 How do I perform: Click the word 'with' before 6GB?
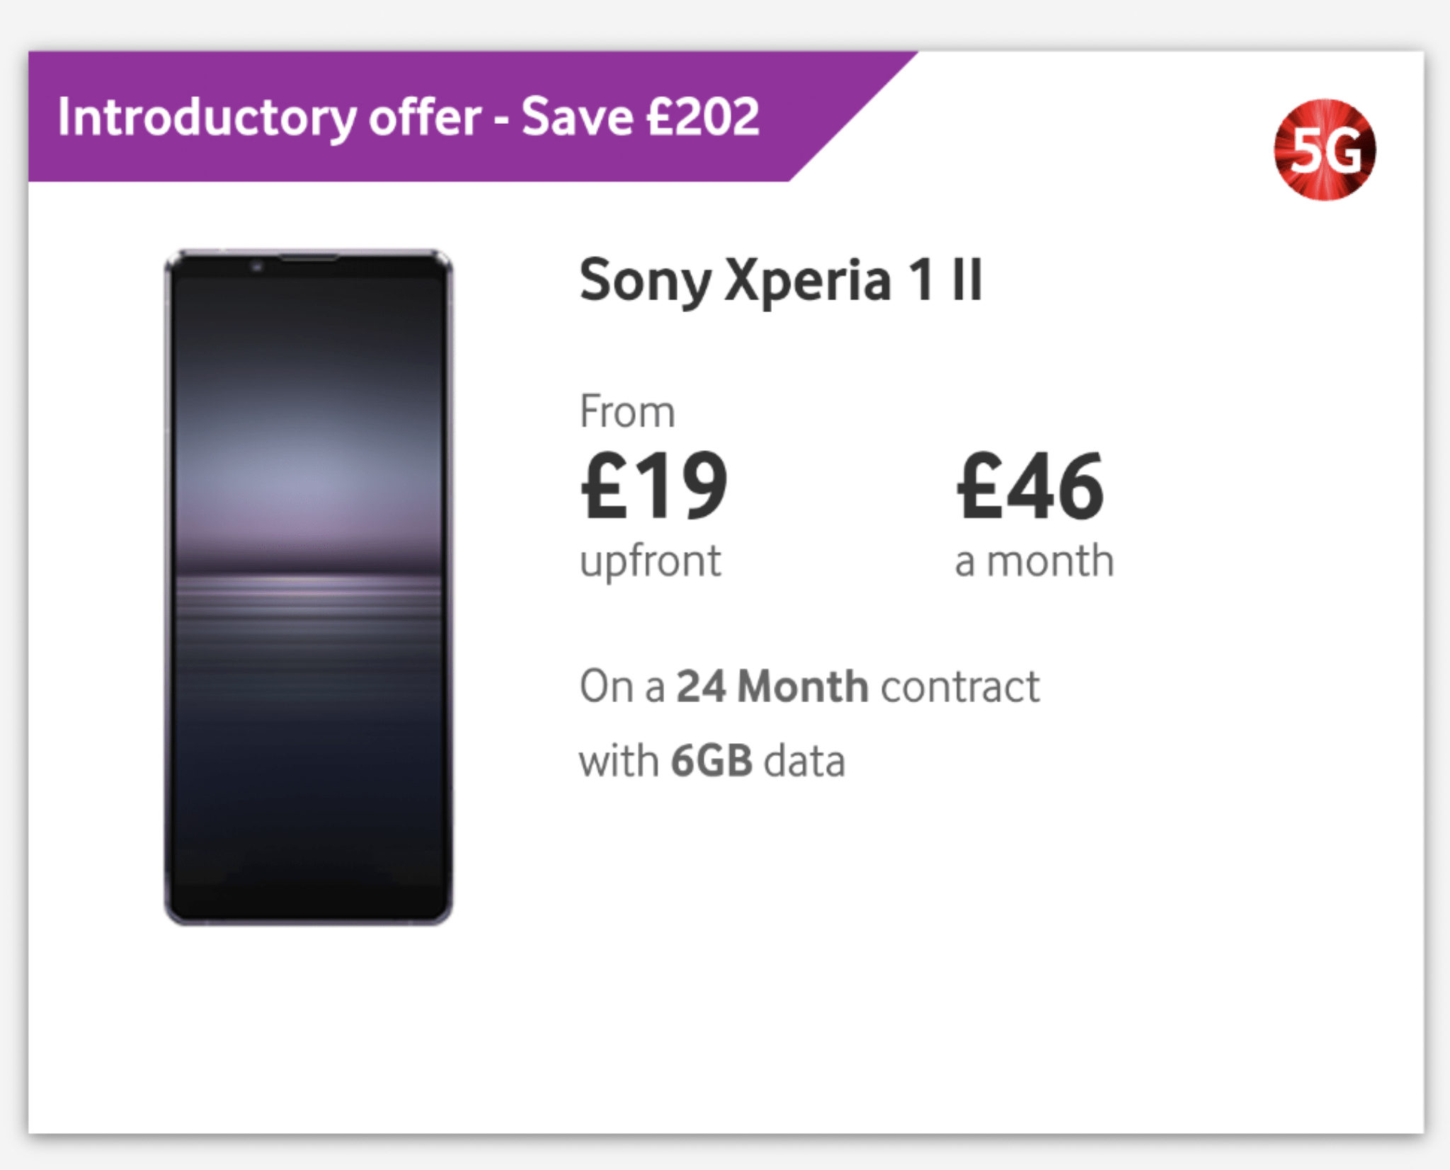619,762
